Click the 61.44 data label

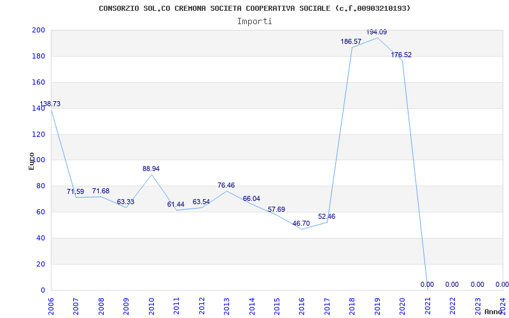click(176, 204)
